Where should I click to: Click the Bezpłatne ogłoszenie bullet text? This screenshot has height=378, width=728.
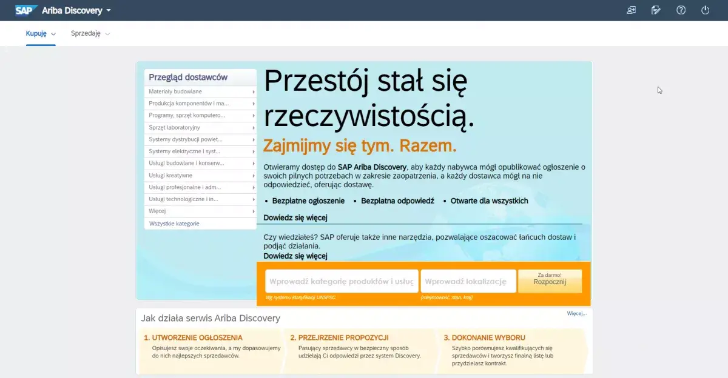(x=308, y=201)
